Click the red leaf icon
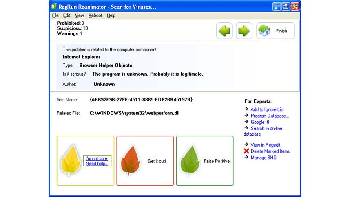The height and width of the screenshot is (197, 341). tap(131, 160)
